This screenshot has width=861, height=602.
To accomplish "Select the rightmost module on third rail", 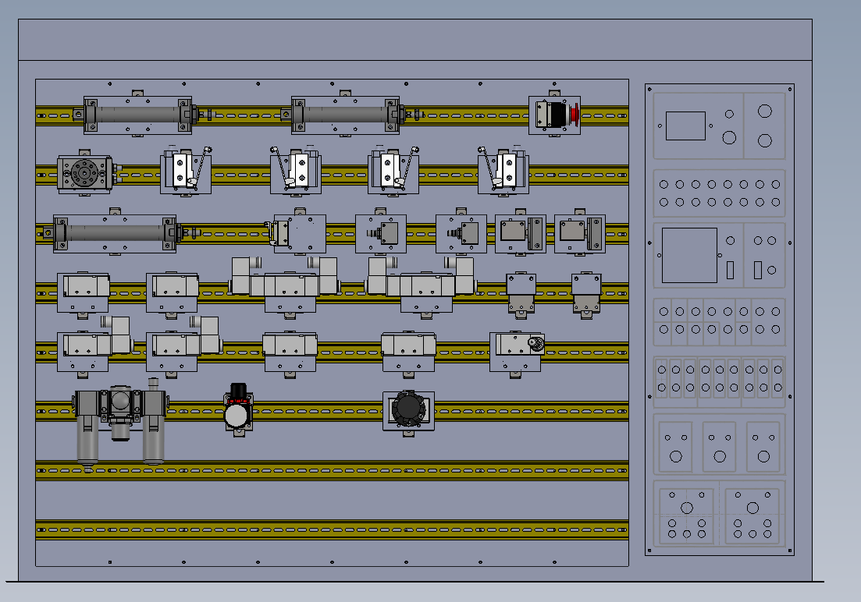I will pos(579,232).
